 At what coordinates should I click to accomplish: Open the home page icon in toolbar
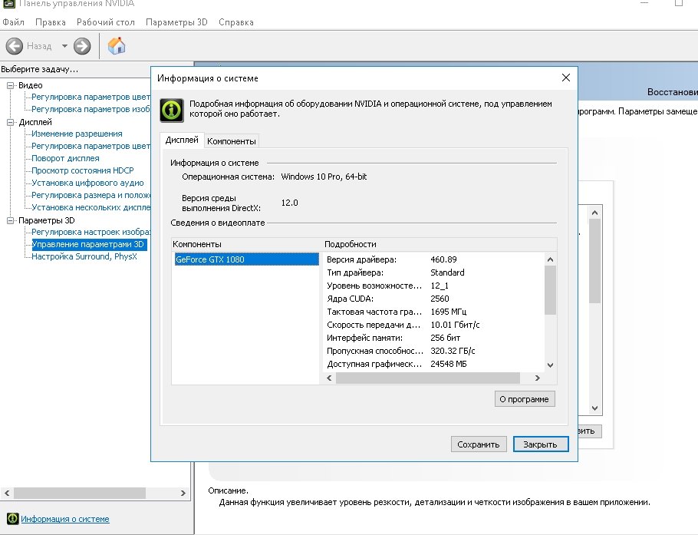click(117, 46)
